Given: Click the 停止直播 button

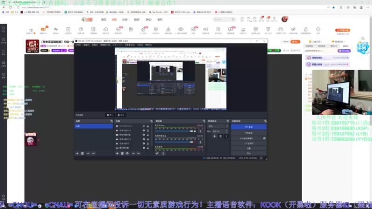Looking at the screenshot, I should (248, 127).
